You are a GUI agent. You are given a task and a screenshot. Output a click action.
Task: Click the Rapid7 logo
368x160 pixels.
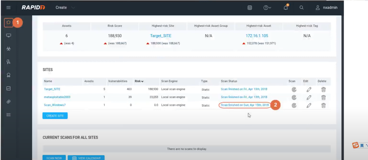point(33,8)
